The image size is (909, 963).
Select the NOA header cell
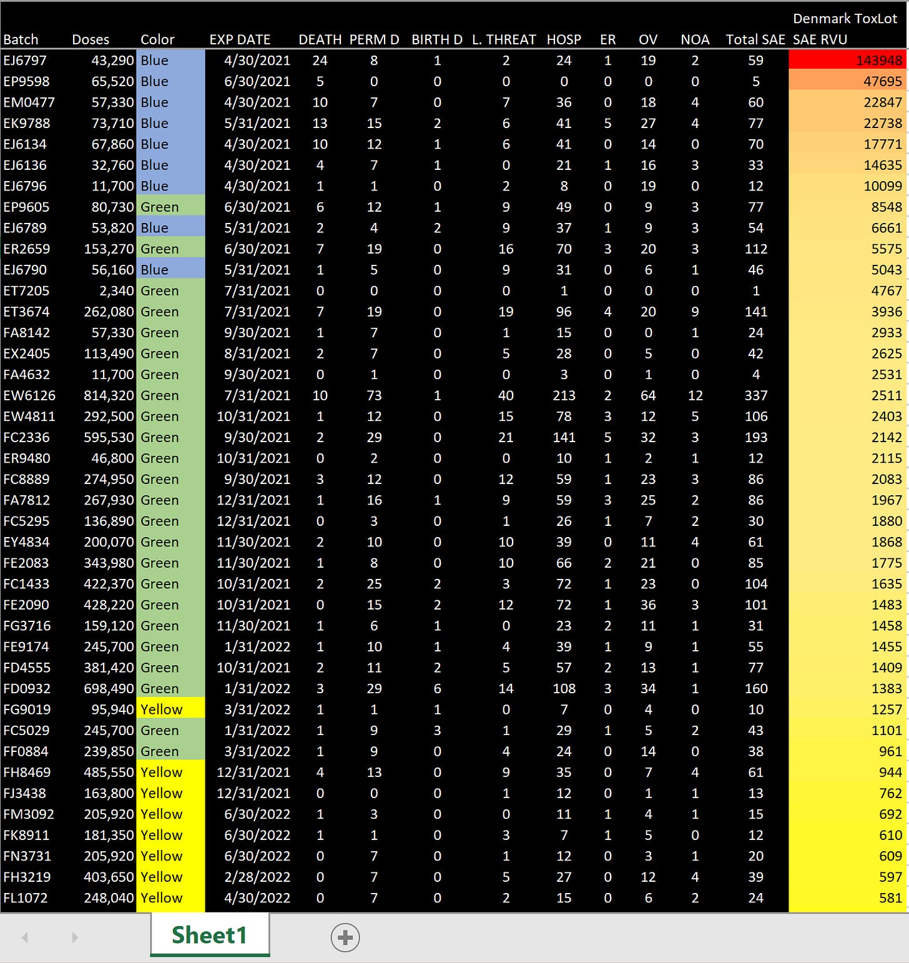pyautogui.click(x=695, y=39)
